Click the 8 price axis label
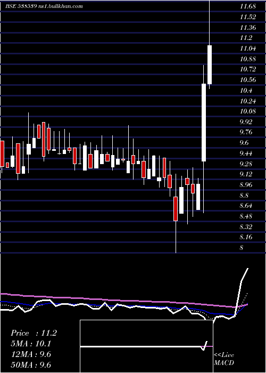Screen dimensions: 266x373 (242, 247)
